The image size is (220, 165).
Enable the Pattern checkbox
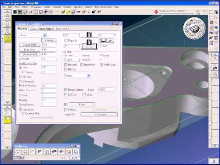pyautogui.click(x=66, y=110)
